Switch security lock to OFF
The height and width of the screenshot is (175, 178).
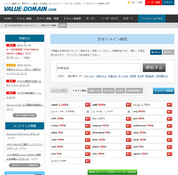coord(140,2)
